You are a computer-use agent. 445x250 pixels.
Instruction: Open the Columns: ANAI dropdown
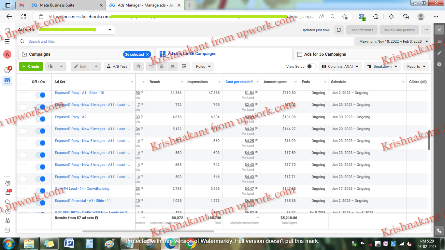pyautogui.click(x=340, y=66)
